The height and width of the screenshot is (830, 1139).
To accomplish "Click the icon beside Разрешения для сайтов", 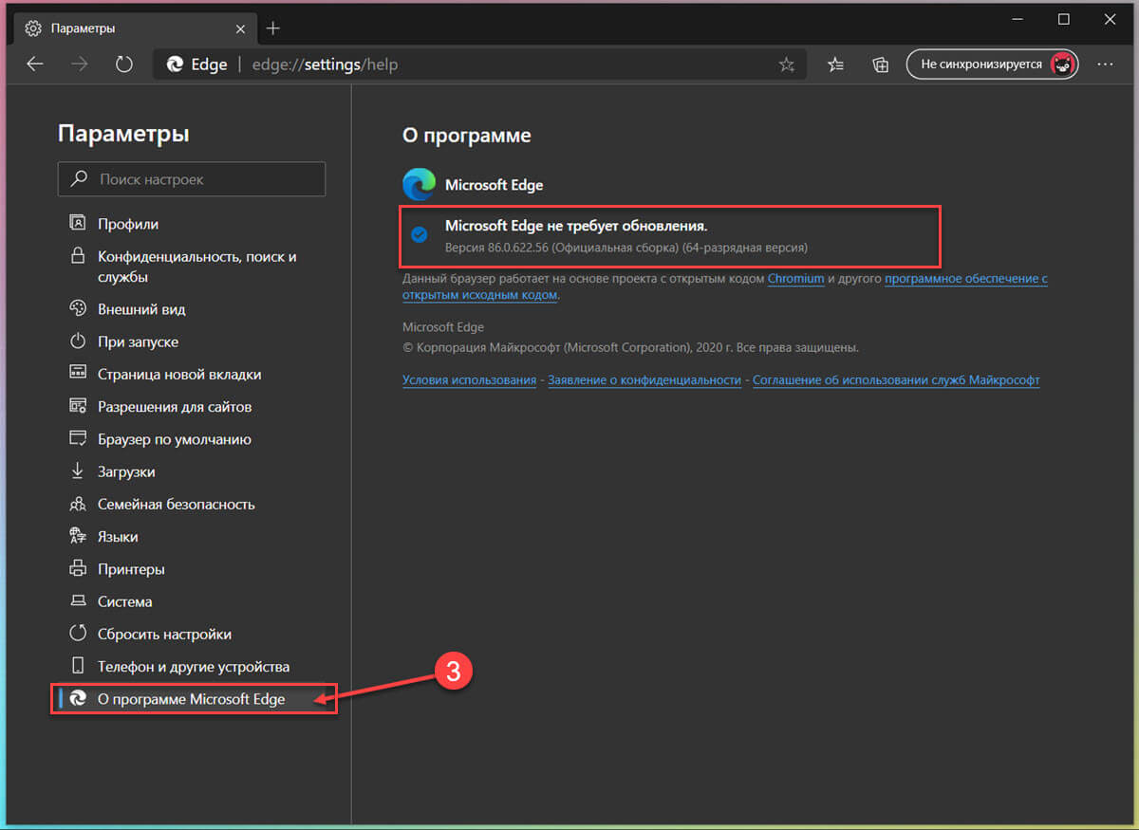I will pyautogui.click(x=78, y=406).
